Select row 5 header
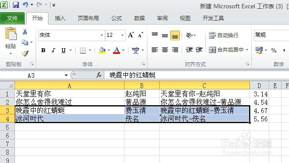289x163 pixels. tap(7, 127)
